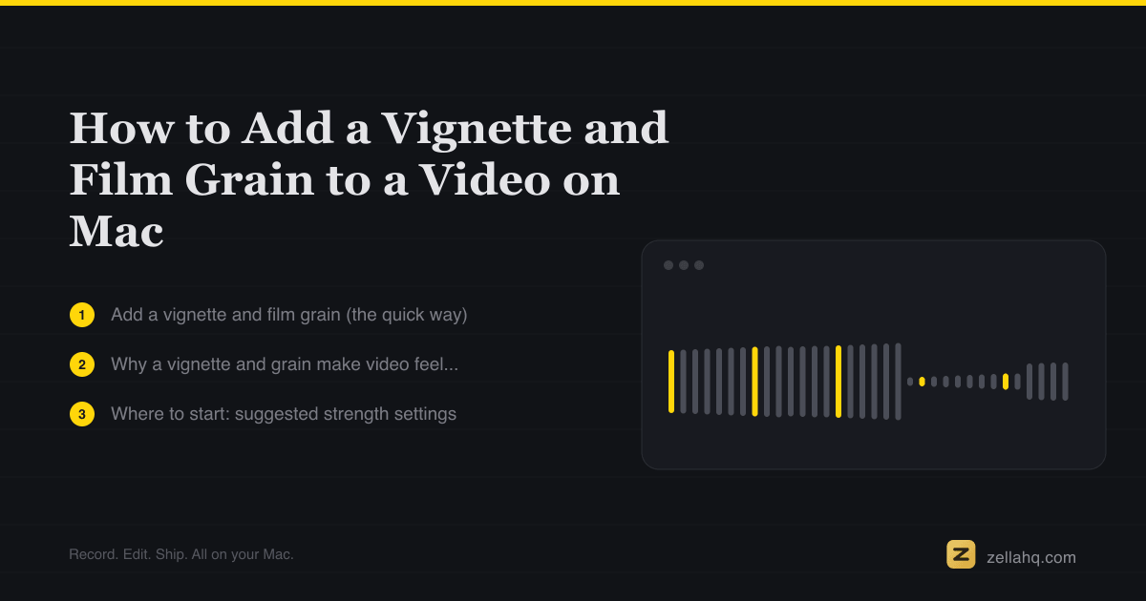Select 'Why a vignette and grain make video feel...'
Image resolution: width=1146 pixels, height=601 pixels.
point(285,364)
